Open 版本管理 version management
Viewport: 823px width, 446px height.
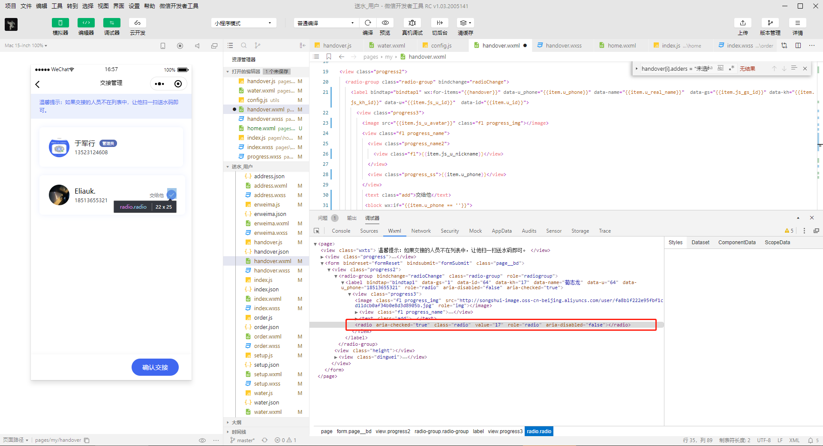(x=770, y=23)
